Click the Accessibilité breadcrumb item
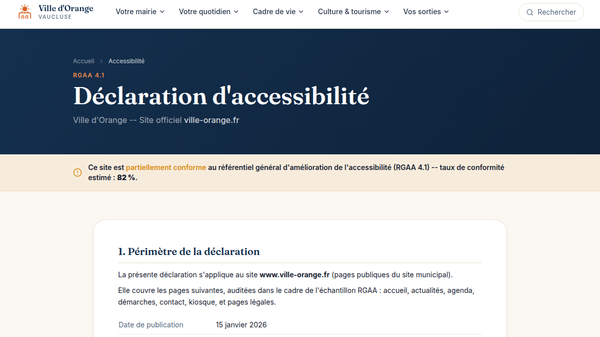This screenshot has width=600, height=337. (x=126, y=61)
